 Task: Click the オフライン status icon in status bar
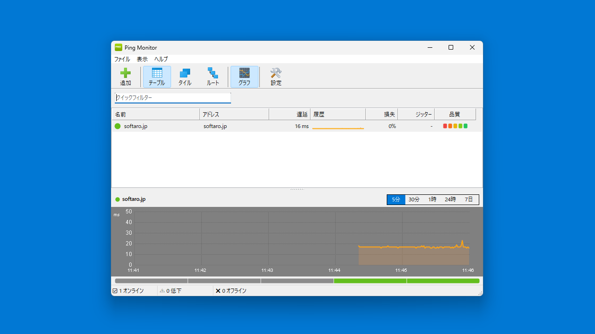(218, 290)
